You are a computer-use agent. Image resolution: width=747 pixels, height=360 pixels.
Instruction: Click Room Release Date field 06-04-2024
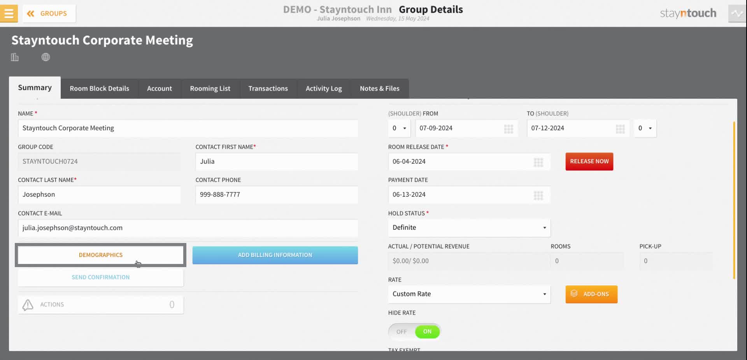[469, 162]
